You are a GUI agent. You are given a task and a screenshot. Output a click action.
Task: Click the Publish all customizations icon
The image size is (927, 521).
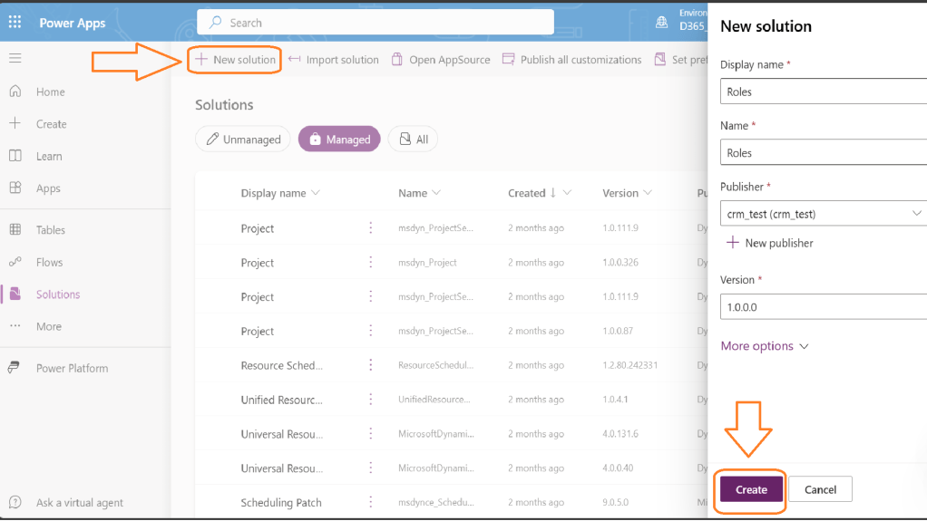click(x=509, y=59)
